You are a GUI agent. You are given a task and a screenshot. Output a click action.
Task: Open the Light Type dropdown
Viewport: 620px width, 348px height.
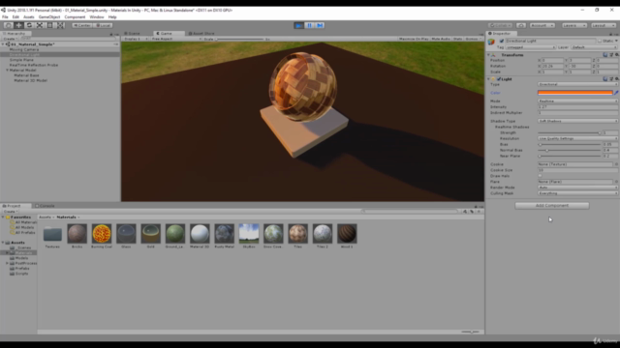pos(577,84)
